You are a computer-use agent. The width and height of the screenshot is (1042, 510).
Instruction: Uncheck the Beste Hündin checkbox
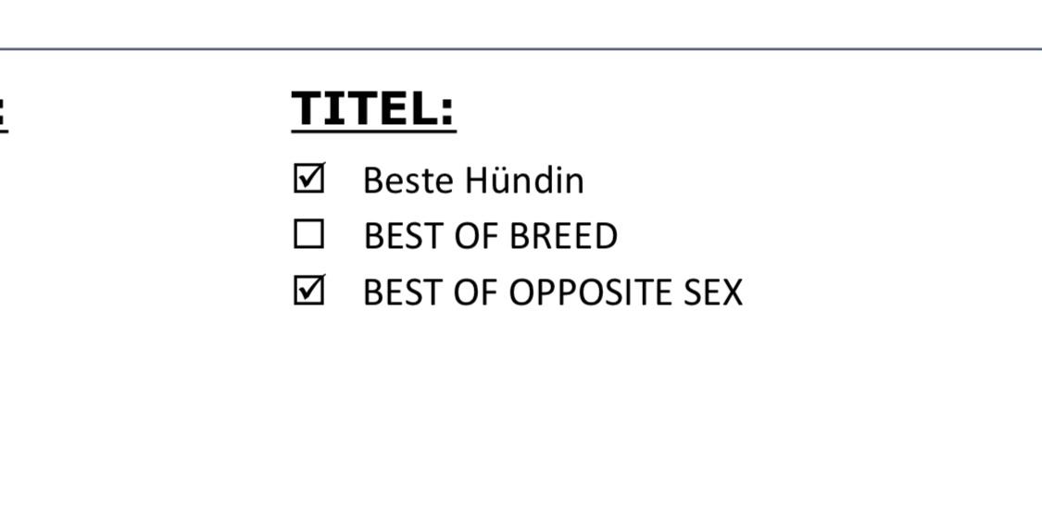pos(309,179)
